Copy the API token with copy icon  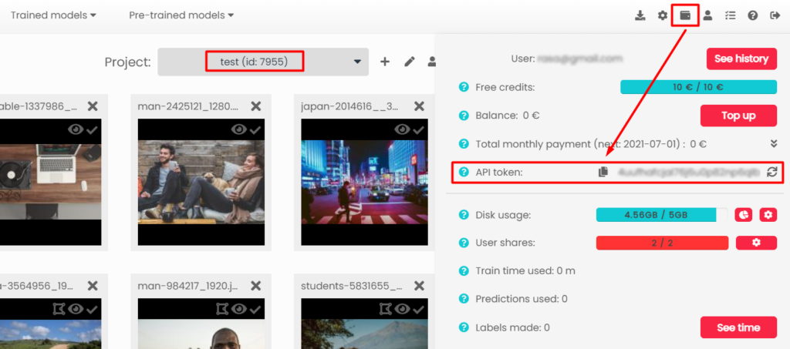point(603,172)
